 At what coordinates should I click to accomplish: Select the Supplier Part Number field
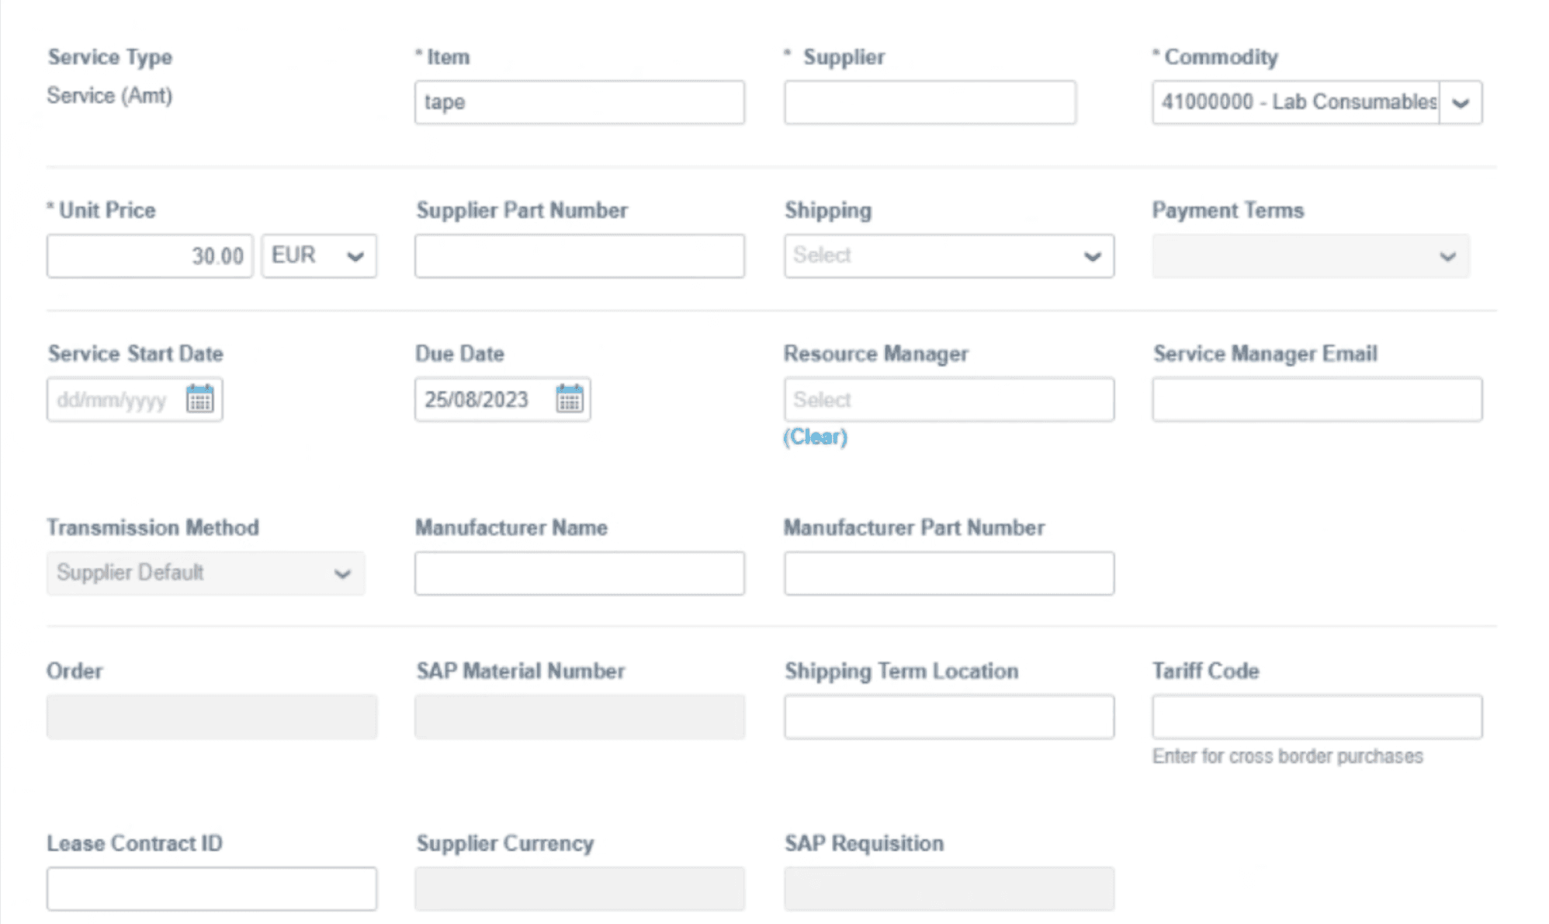coord(579,255)
